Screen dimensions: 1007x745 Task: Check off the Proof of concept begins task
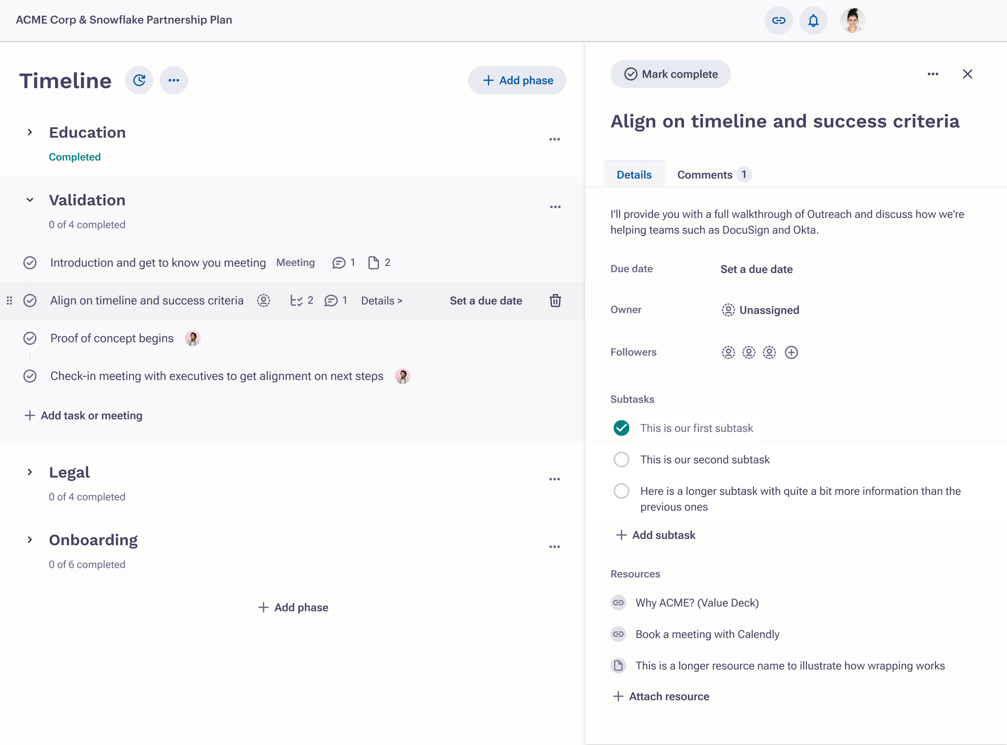[30, 338]
